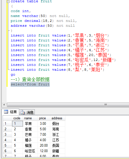Screen dimensions: 129x159
Task: Click the 芒果 name cell
Action: [x=30, y=135]
